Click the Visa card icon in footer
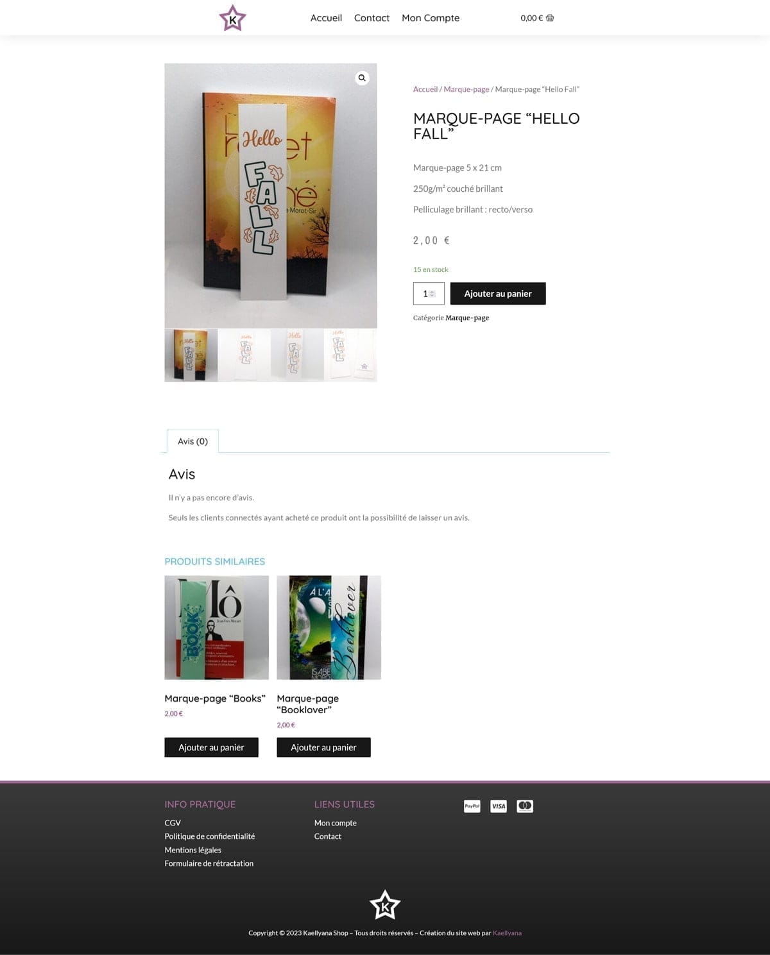 click(x=499, y=806)
